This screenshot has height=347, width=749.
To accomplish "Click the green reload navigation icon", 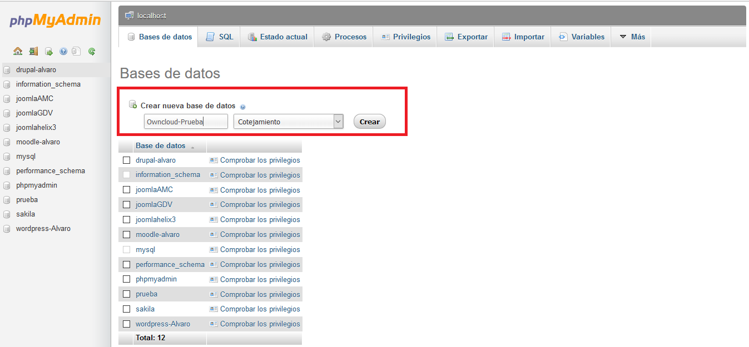I will pos(92,52).
